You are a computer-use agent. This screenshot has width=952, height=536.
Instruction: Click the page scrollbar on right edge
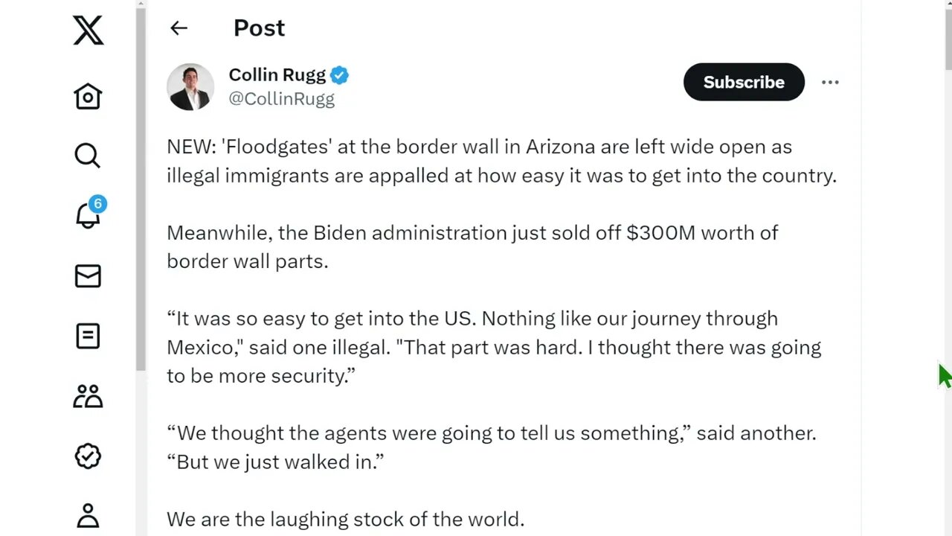tap(948, 37)
